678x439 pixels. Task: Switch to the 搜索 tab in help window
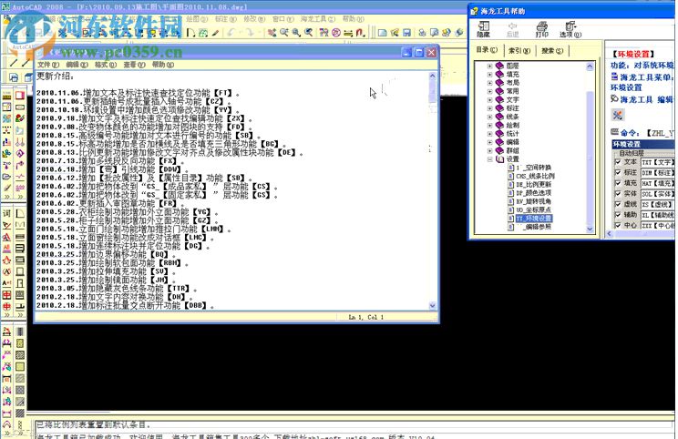click(x=552, y=51)
